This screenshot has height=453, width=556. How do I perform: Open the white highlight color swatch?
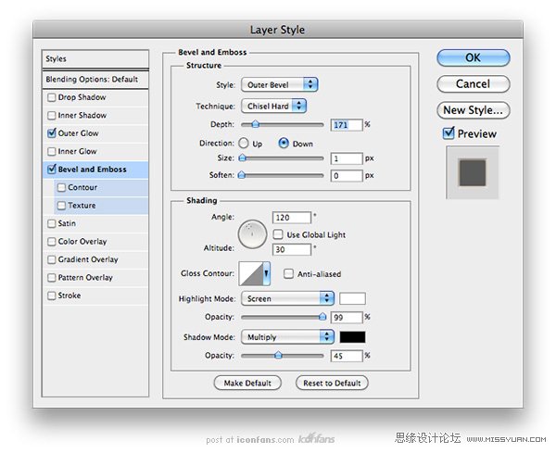coord(352,298)
